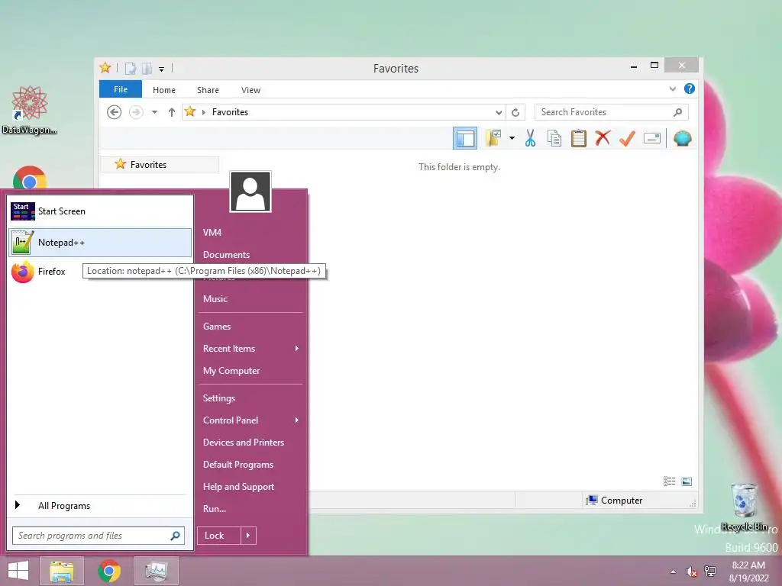
Task: Toggle the navigation pane icon
Action: point(465,138)
